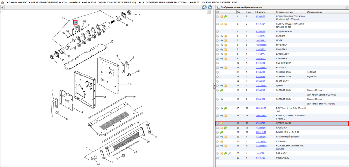The image size is (349, 167).
Task: Click callout number 15 on the diagram
Action: click(x=112, y=41)
